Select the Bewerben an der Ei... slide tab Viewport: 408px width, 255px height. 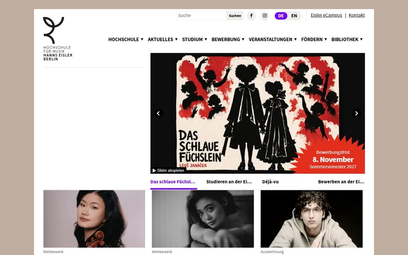pos(341,181)
